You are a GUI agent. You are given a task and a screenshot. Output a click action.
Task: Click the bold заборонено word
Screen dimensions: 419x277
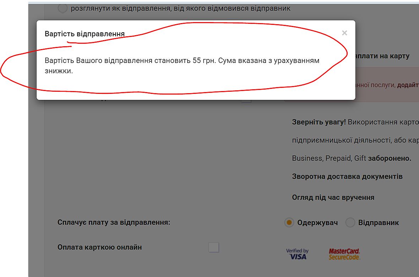click(x=390, y=158)
